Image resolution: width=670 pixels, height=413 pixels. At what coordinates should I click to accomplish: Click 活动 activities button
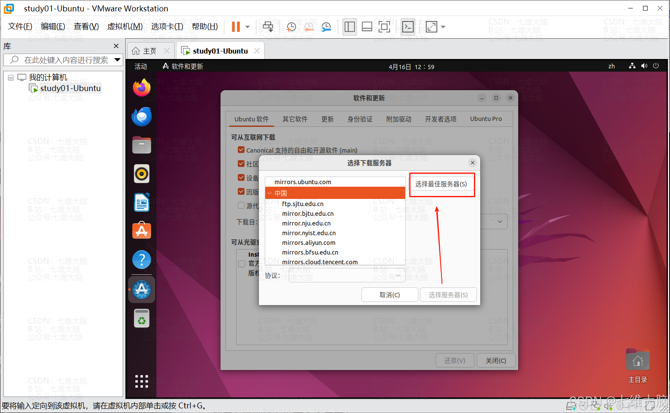pos(141,67)
